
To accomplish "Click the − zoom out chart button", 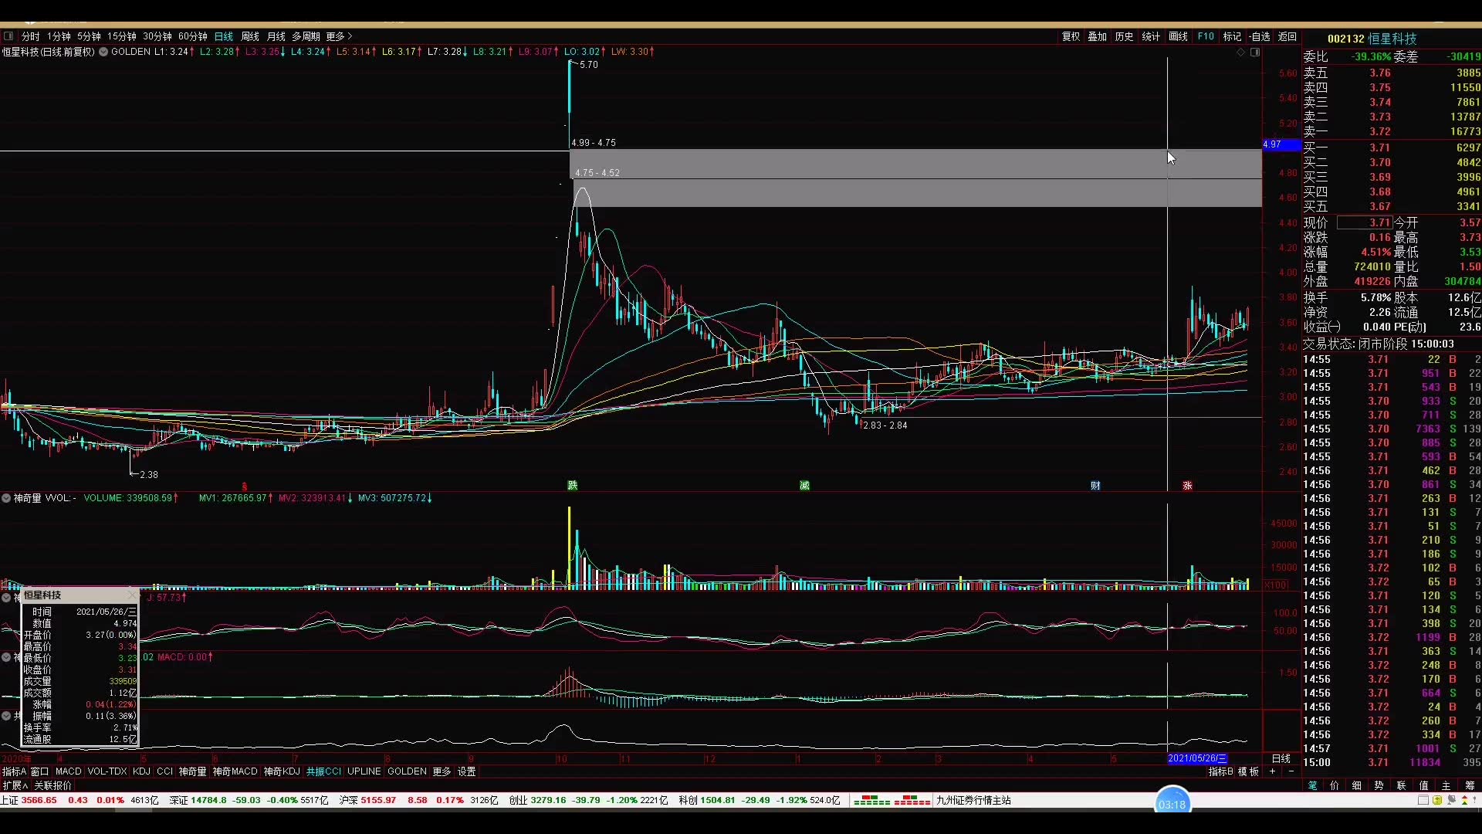I will pos(1291,771).
